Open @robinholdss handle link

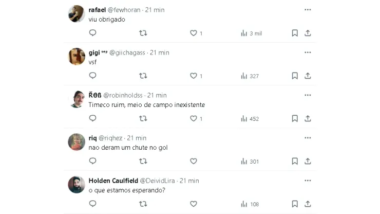coord(123,95)
